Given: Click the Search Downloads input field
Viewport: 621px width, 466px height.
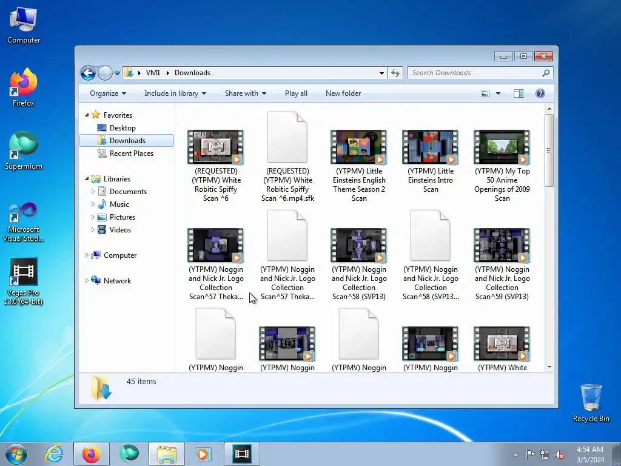Looking at the screenshot, I should point(475,73).
